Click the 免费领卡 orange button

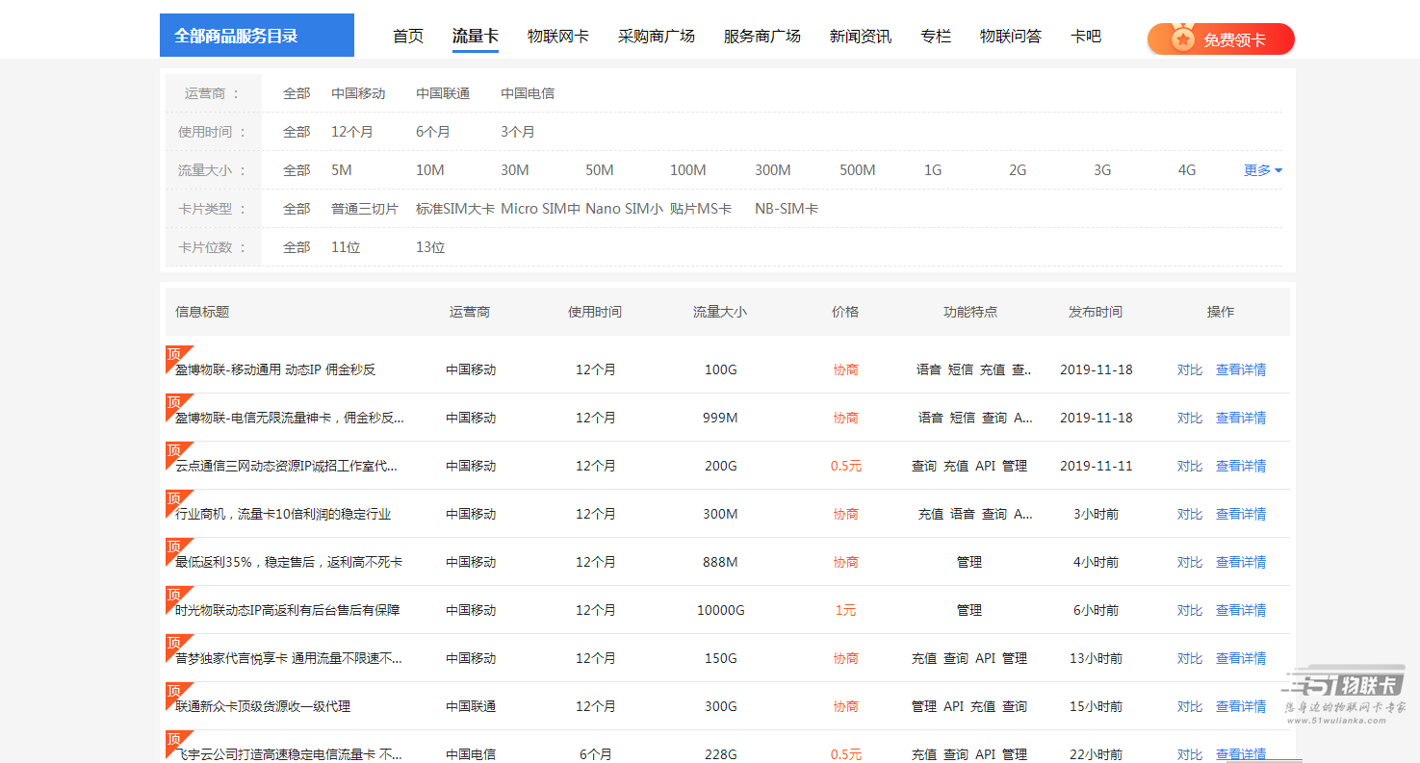click(x=1221, y=39)
